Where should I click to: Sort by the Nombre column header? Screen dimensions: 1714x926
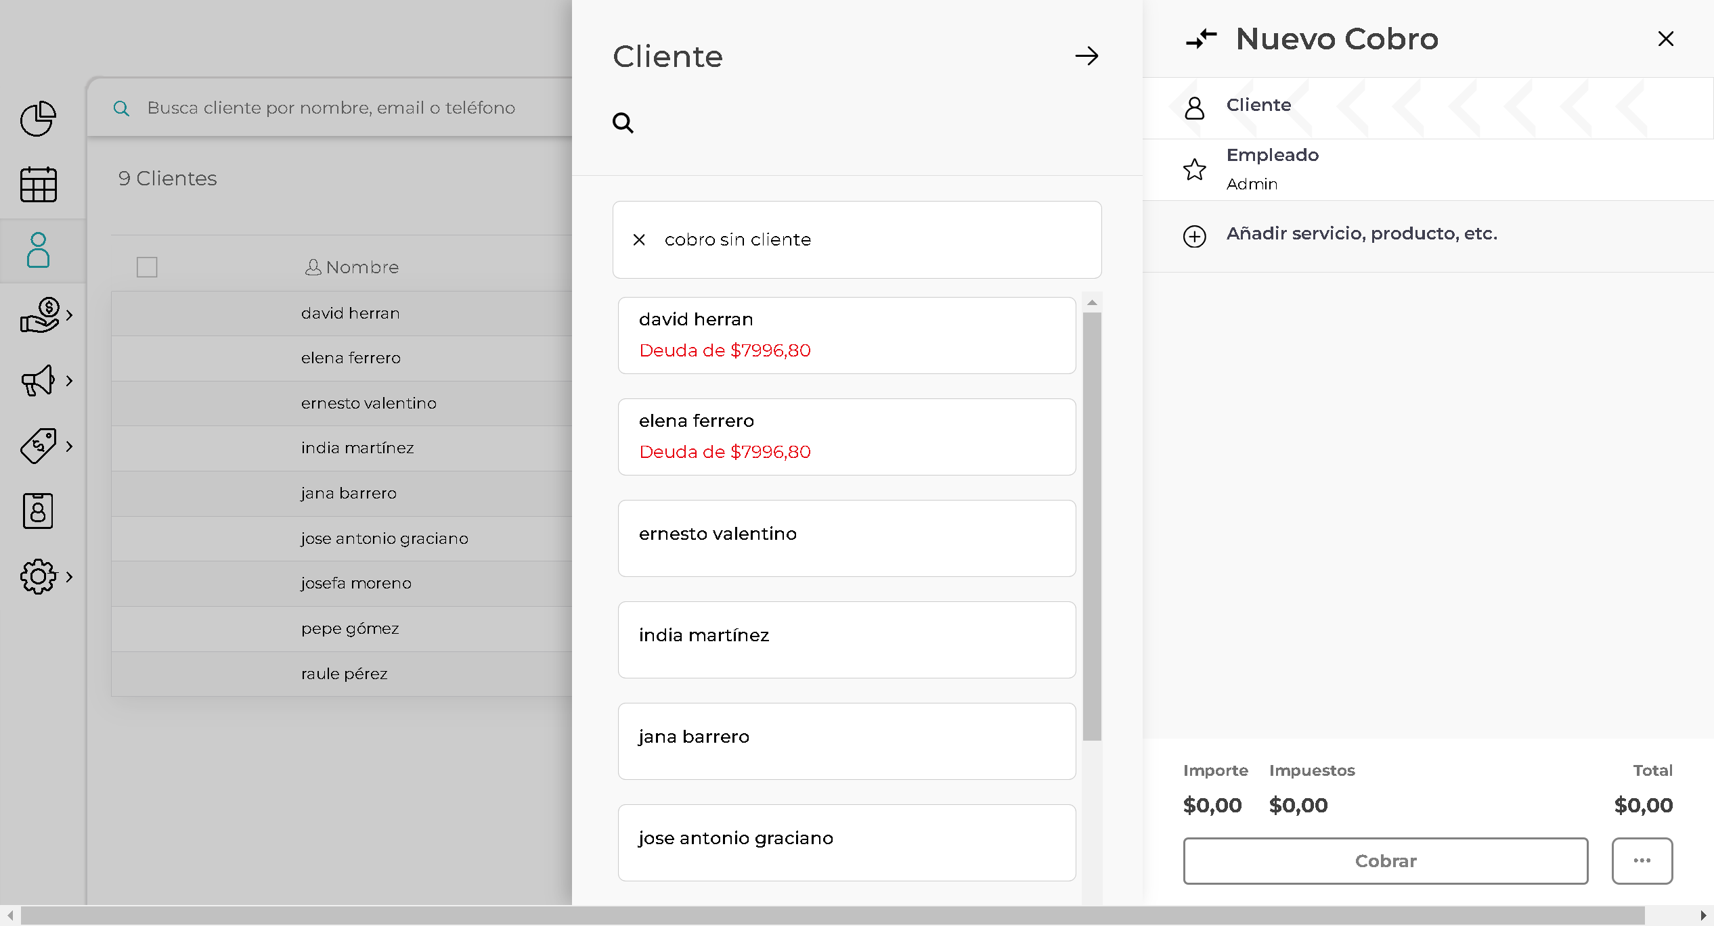click(x=352, y=267)
